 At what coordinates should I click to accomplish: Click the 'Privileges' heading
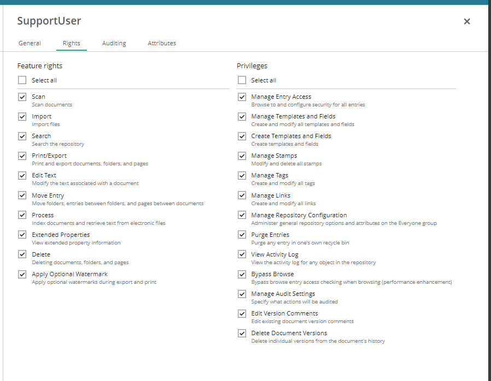(x=252, y=66)
